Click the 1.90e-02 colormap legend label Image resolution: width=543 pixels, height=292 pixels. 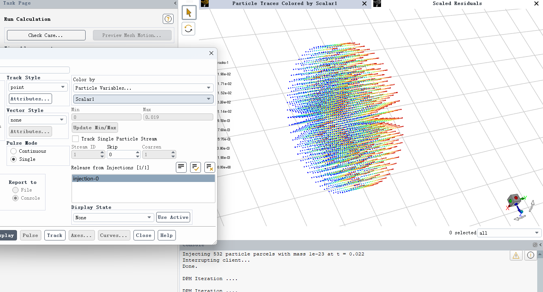[x=224, y=74]
